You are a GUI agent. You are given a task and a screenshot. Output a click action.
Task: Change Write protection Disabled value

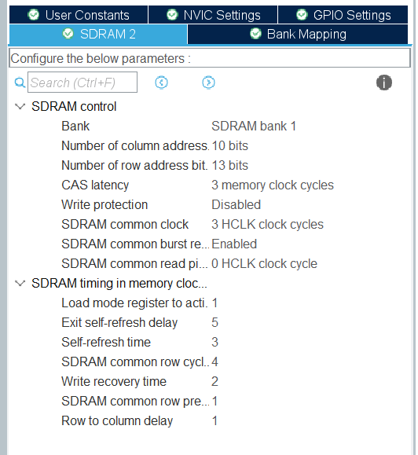tap(236, 205)
